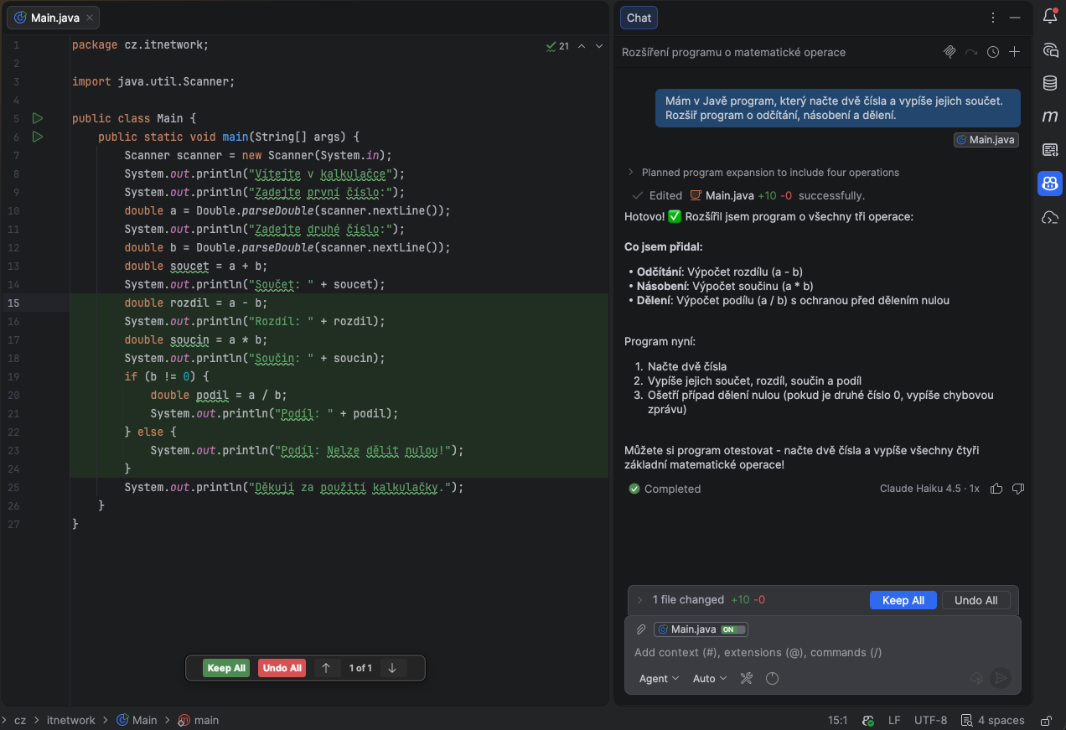This screenshot has width=1066, height=730.
Task: Switch to the Chat tab
Action: click(x=639, y=18)
